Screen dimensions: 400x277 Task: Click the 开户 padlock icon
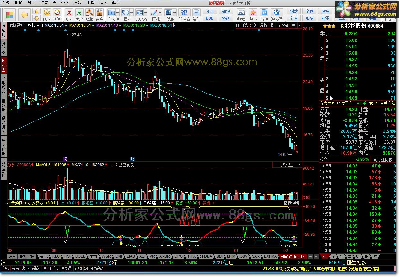point(100,13)
